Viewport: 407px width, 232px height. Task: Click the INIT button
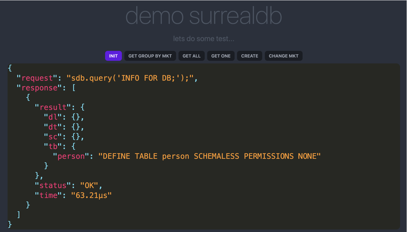tap(113, 56)
